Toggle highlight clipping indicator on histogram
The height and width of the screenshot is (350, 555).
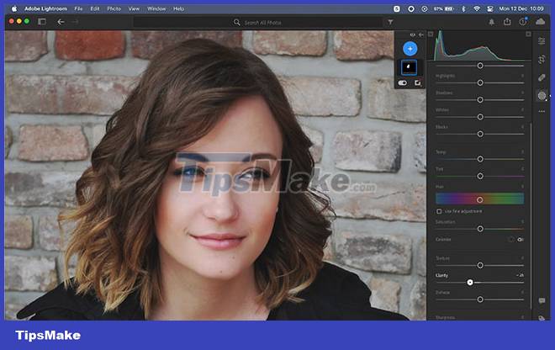tap(528, 34)
